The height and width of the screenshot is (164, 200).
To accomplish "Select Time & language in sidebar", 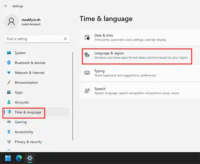I will pyautogui.click(x=28, y=112).
